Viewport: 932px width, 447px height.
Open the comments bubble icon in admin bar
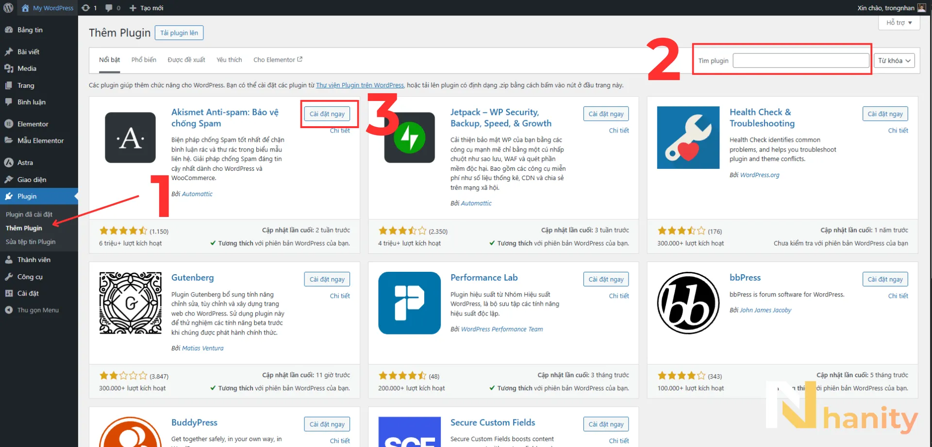(109, 8)
